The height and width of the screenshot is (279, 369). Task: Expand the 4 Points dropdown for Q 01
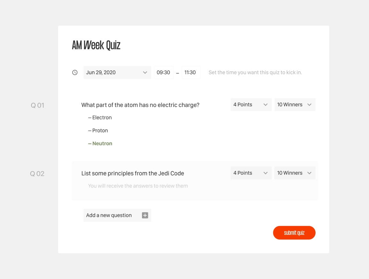pos(251,105)
